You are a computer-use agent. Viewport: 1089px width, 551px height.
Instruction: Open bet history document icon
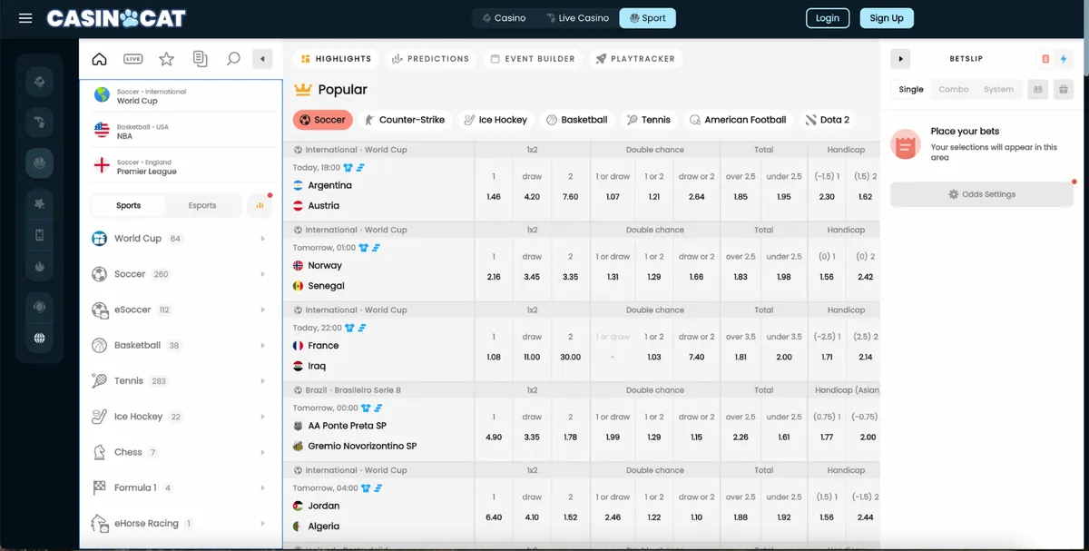pos(200,59)
